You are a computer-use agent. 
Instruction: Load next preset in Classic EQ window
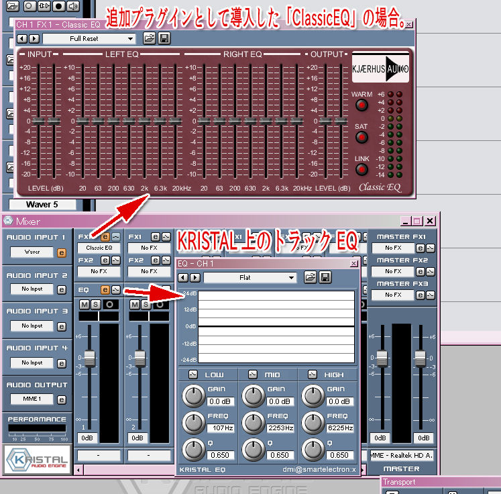click(x=34, y=39)
